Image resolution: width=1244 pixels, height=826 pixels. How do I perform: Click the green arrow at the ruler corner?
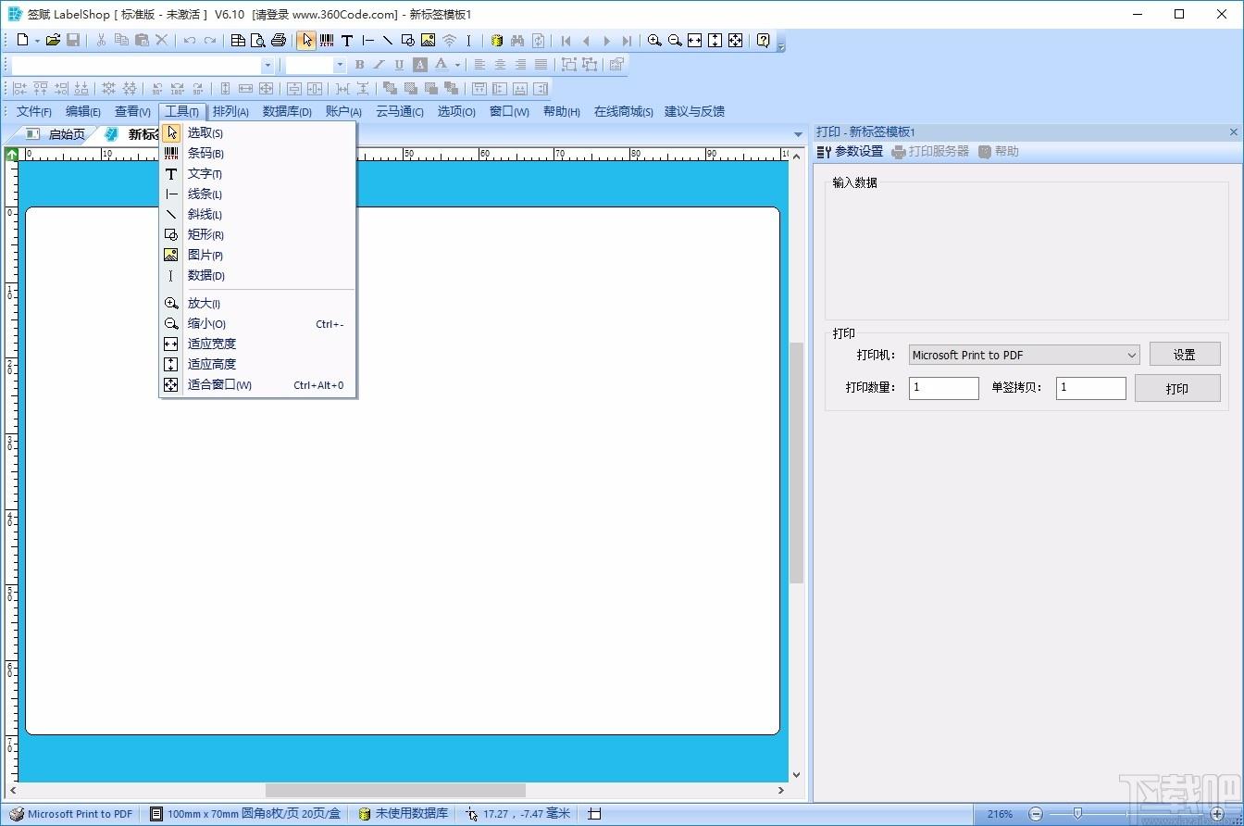click(x=12, y=154)
